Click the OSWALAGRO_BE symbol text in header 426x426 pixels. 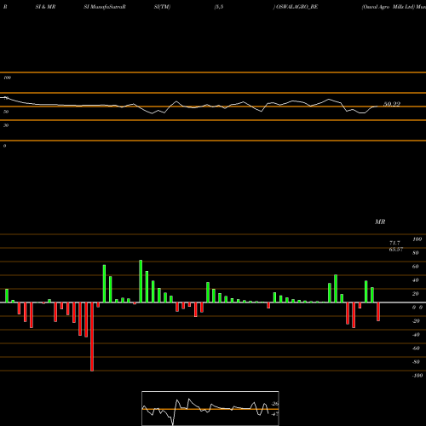[x=297, y=7]
